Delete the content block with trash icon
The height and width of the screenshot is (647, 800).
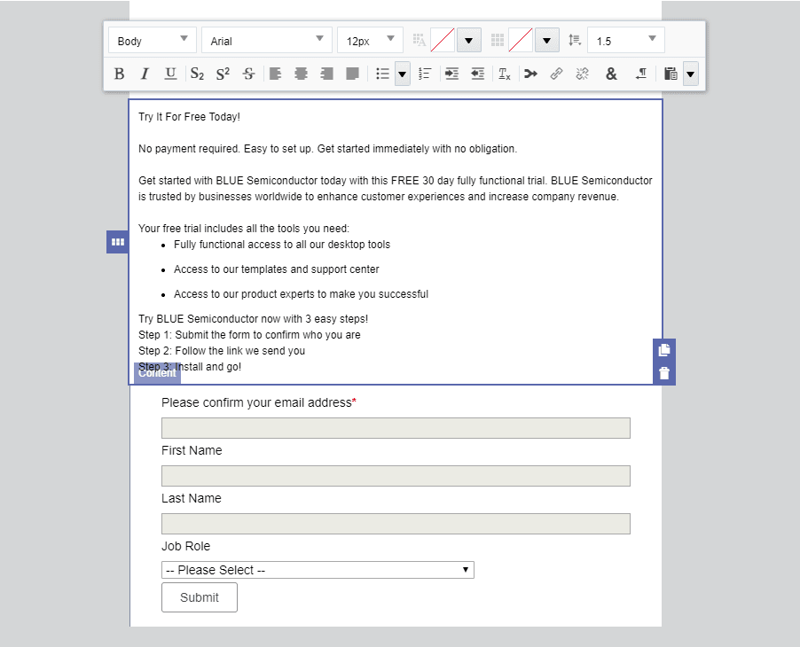[x=664, y=373]
